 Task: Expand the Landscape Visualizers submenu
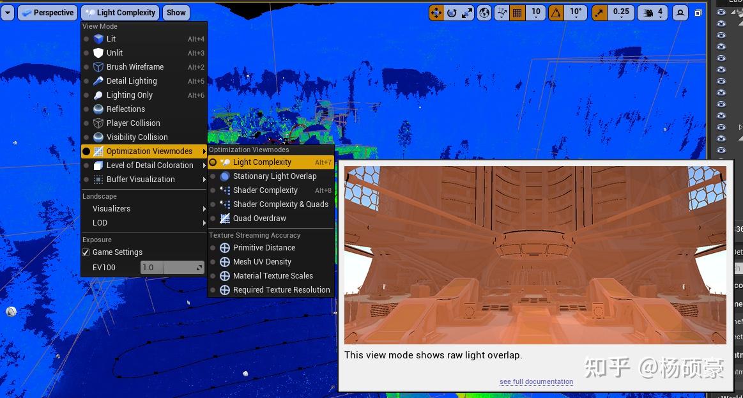pyautogui.click(x=144, y=208)
